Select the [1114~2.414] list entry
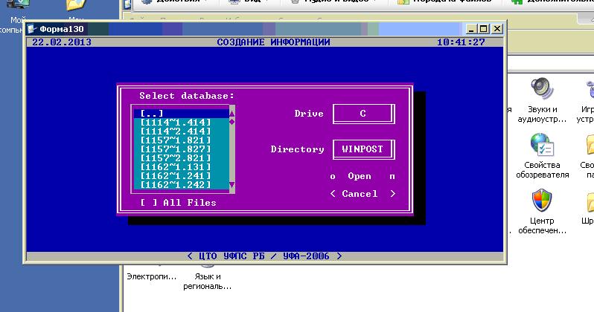Image resolution: width=594 pixels, height=312 pixels. coord(182,131)
